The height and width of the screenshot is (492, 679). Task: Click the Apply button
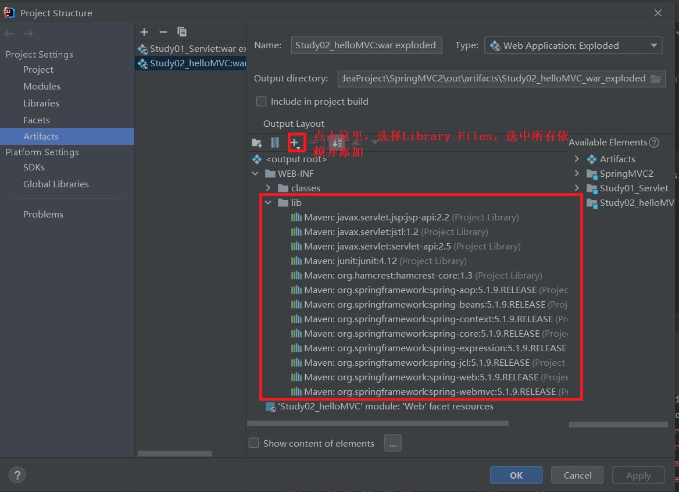click(x=638, y=475)
